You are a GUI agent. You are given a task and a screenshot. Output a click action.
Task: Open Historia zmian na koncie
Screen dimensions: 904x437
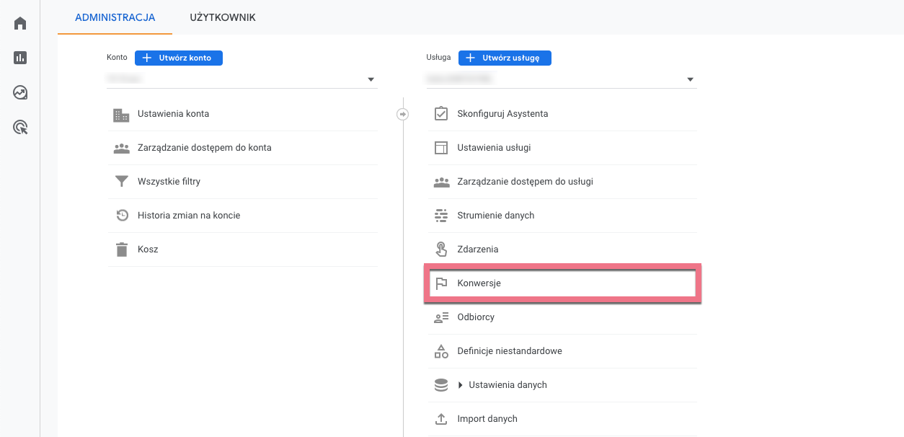(x=189, y=216)
